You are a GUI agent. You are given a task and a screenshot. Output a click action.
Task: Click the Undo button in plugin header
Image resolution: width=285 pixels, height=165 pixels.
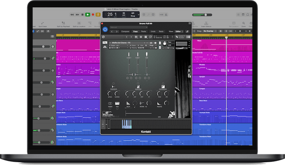(153, 31)
